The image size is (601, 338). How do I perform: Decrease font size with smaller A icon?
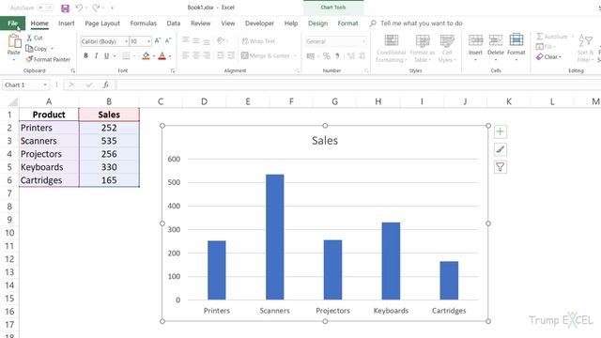pos(168,40)
